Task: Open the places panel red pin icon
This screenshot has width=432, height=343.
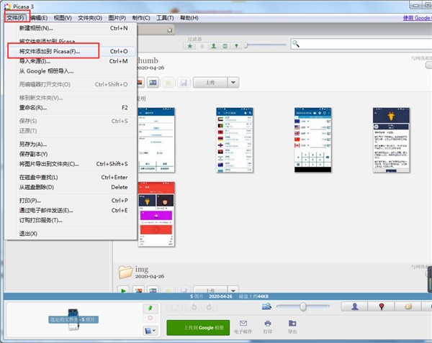Action: 382,307
